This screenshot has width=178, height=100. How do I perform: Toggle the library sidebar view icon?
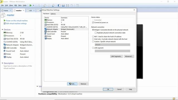point(59,5)
